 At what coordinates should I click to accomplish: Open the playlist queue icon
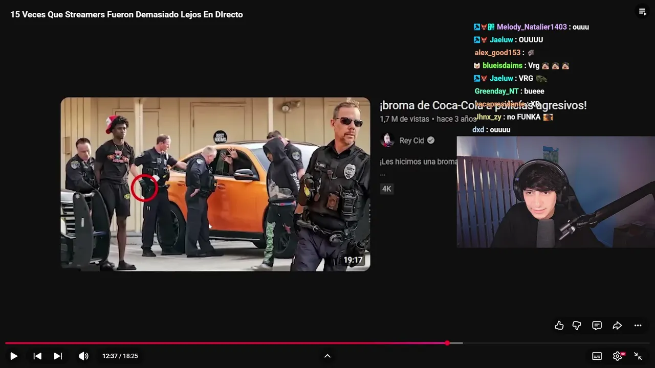[643, 12]
